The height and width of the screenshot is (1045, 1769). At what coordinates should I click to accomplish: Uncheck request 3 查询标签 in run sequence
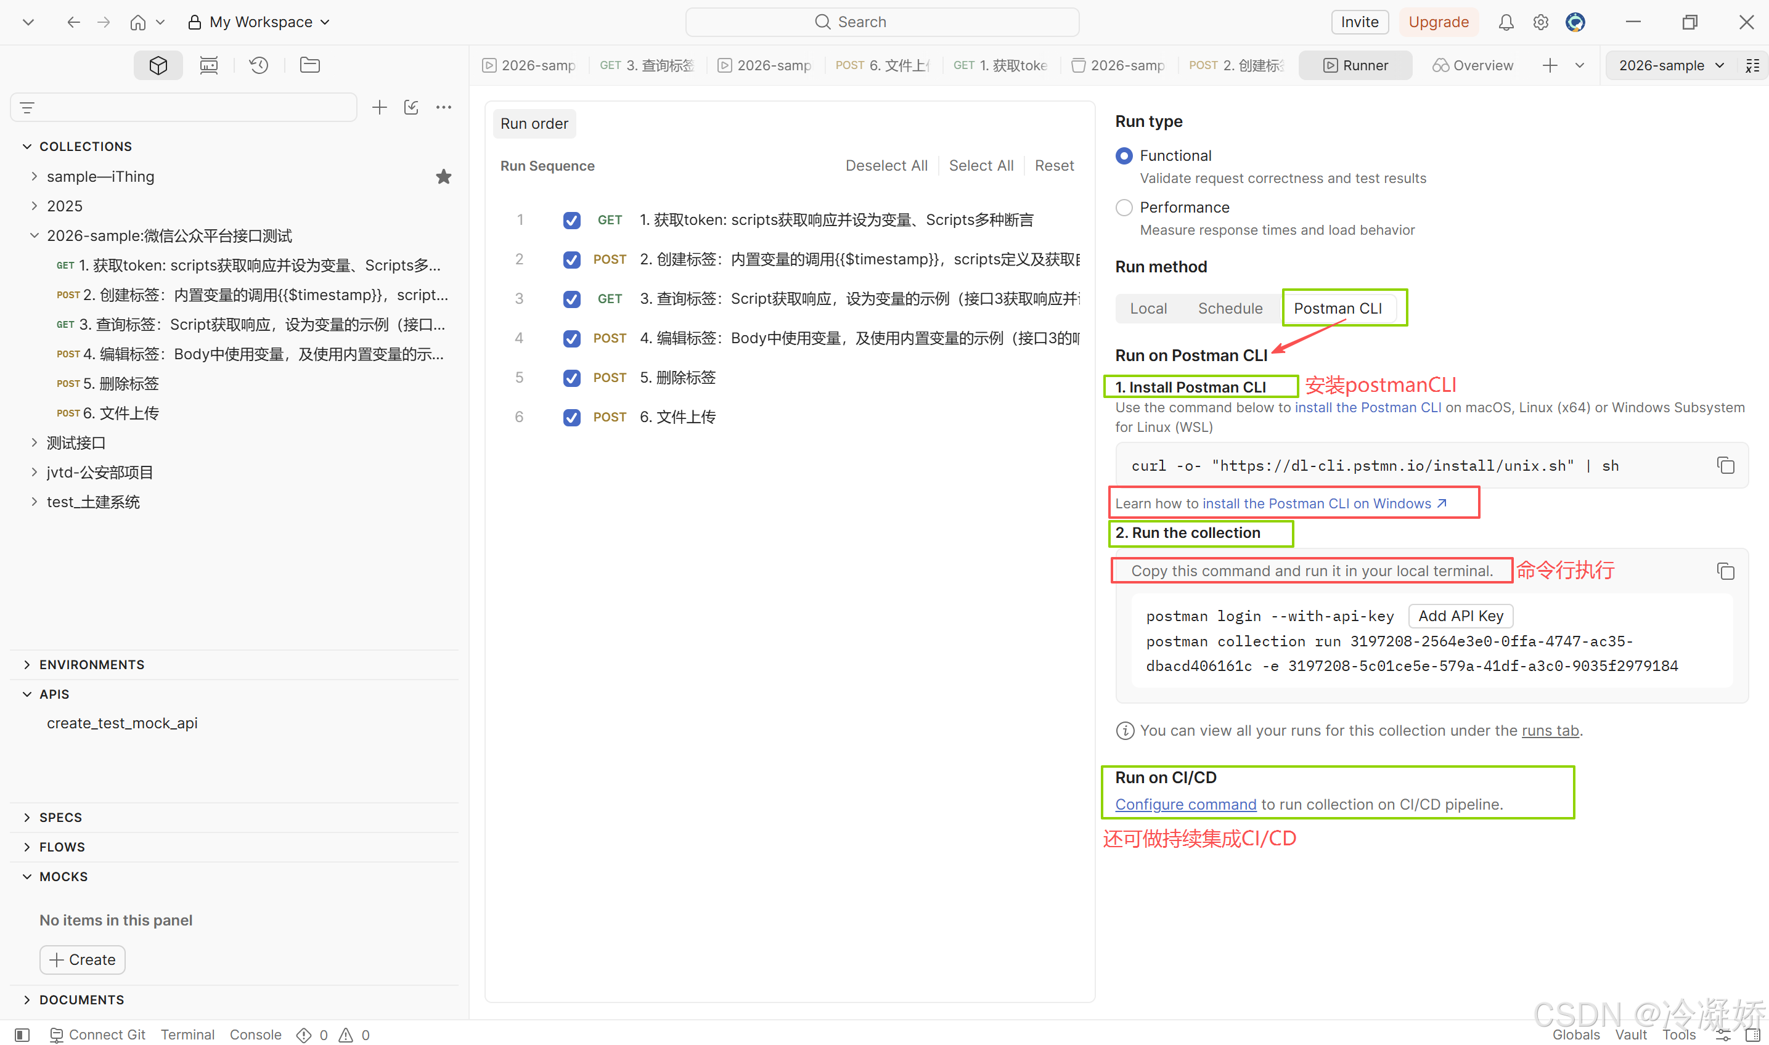tap(572, 299)
